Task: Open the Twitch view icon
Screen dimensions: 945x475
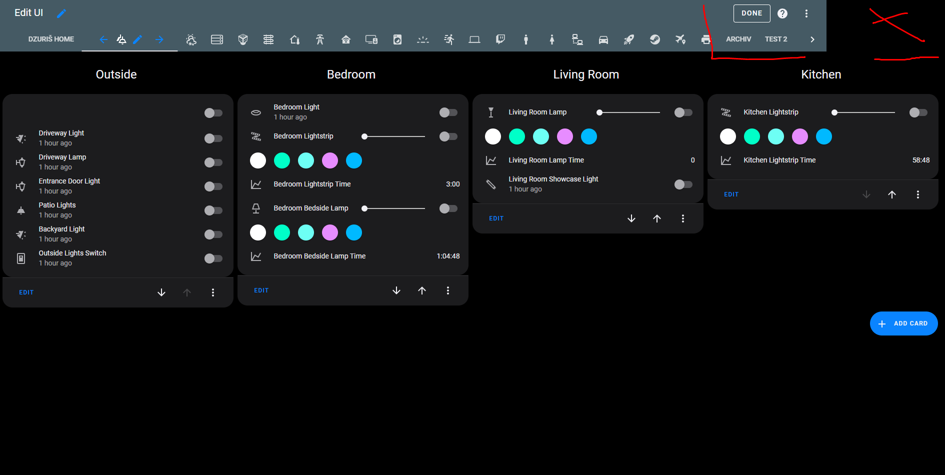Action: (500, 39)
